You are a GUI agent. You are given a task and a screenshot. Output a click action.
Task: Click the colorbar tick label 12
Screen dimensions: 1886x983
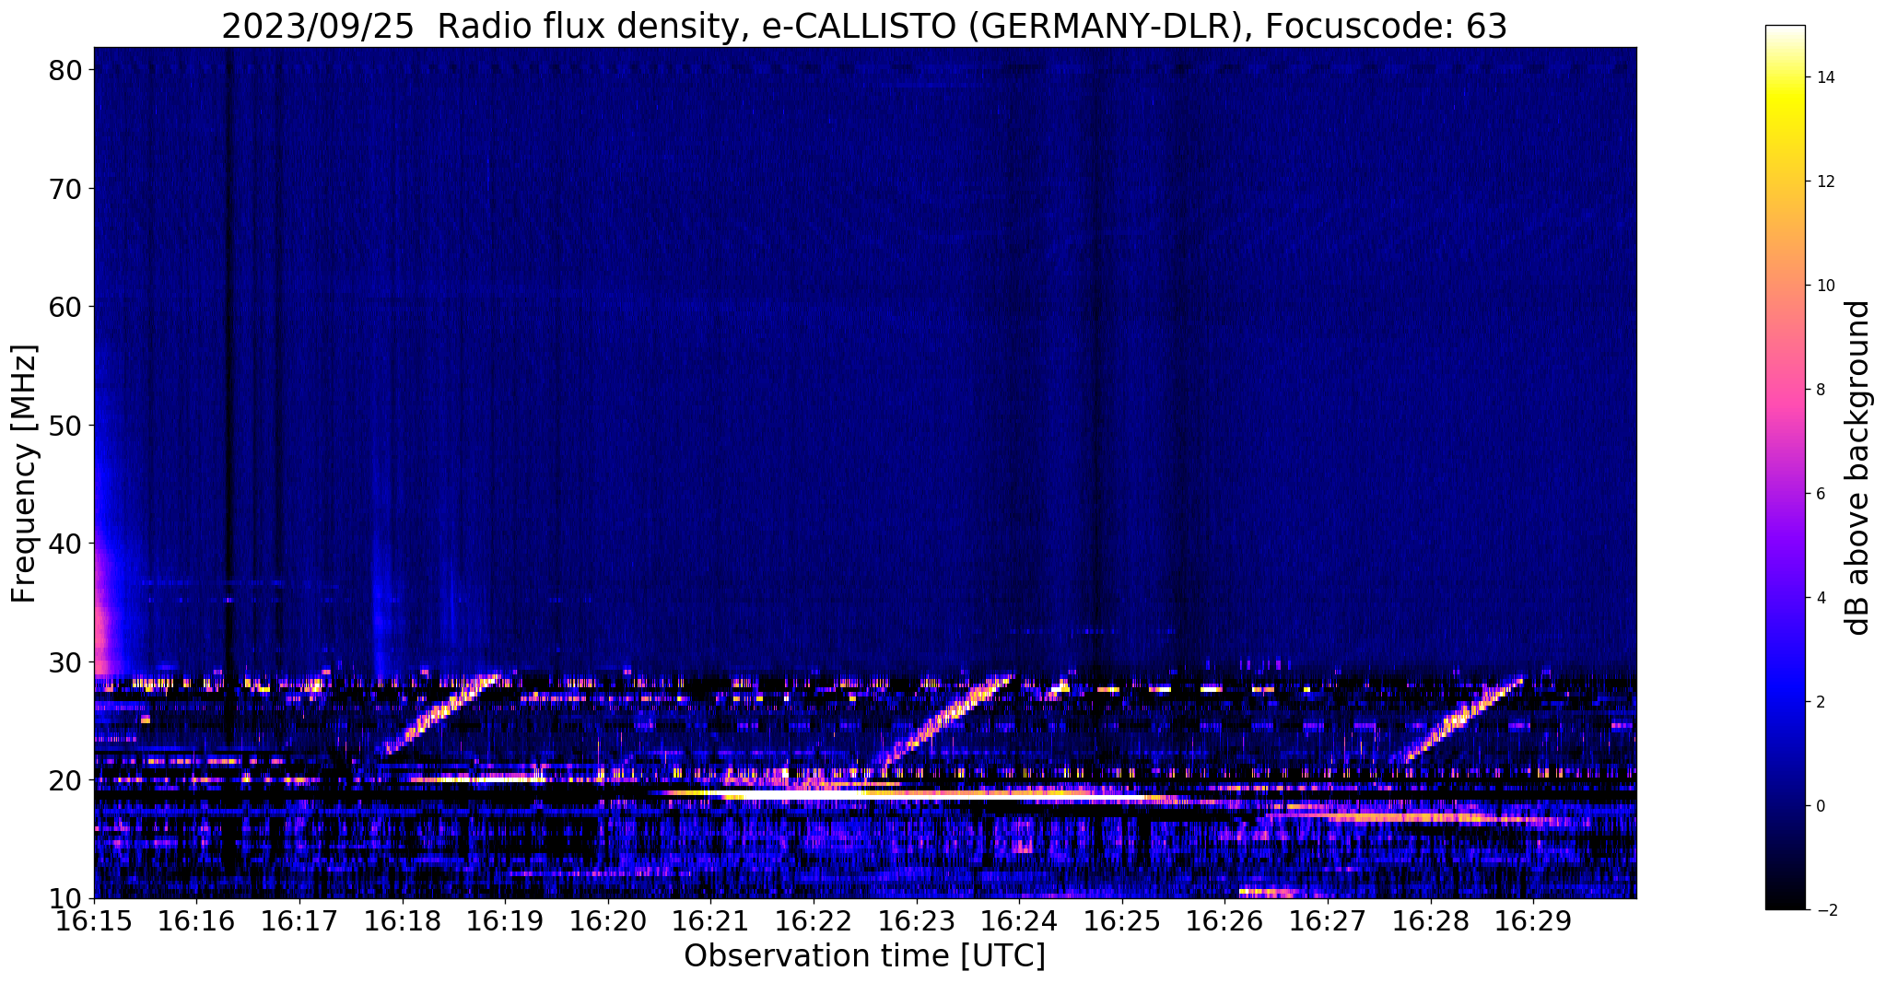[x=1824, y=181]
